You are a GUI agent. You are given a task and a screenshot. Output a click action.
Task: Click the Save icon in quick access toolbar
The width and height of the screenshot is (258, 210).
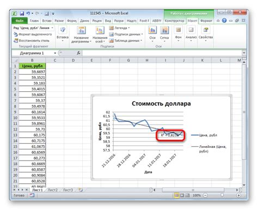pos(22,14)
